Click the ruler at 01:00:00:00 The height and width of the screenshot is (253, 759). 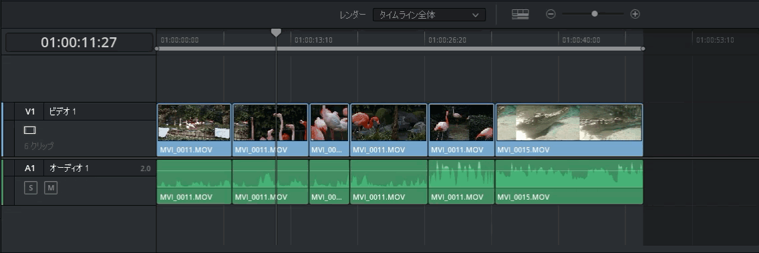coord(180,40)
